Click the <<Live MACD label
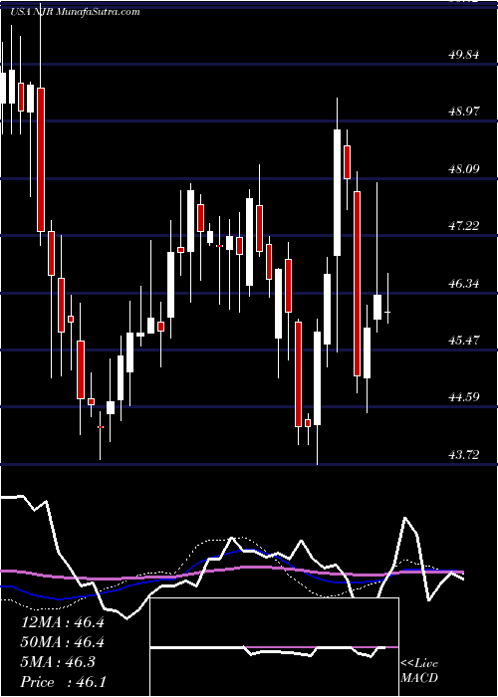This screenshot has width=498, height=697. 419,671
